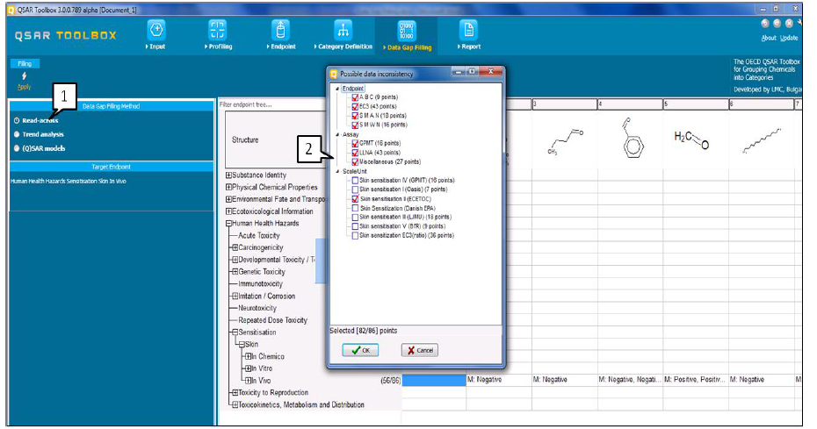Check Skin sensitisation IV (GPMT) checkbox
This screenshot has height=429, width=817.
tap(356, 180)
